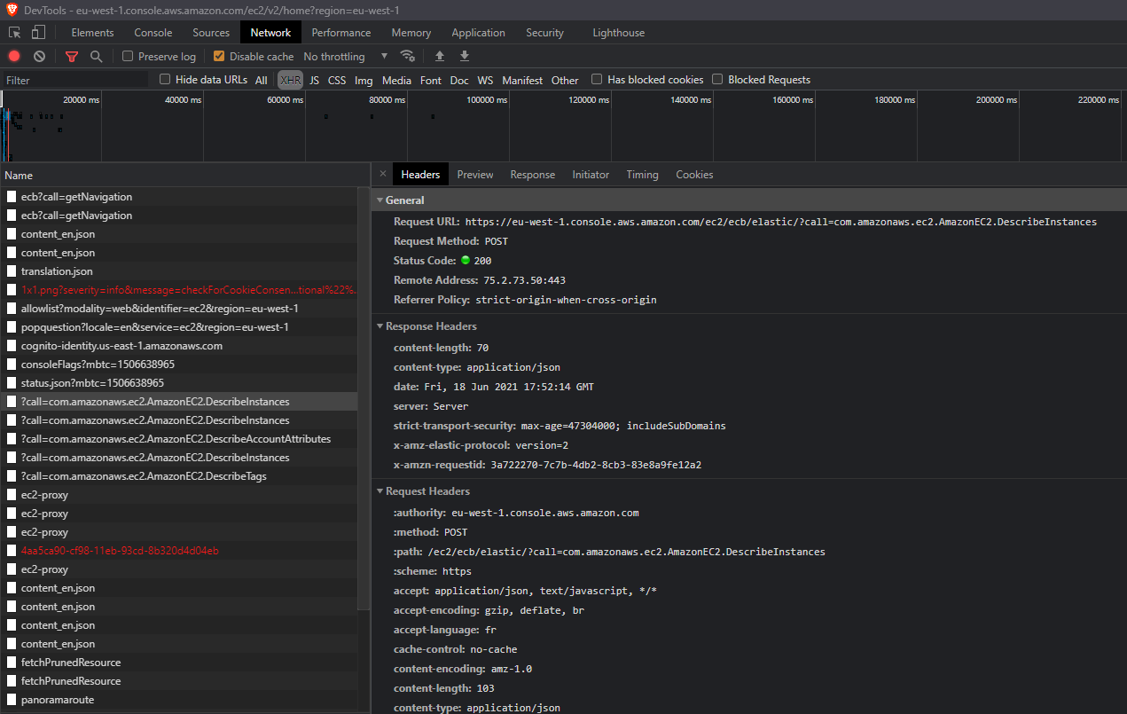
Task: Collapse the Response Headers section
Action: click(x=427, y=326)
